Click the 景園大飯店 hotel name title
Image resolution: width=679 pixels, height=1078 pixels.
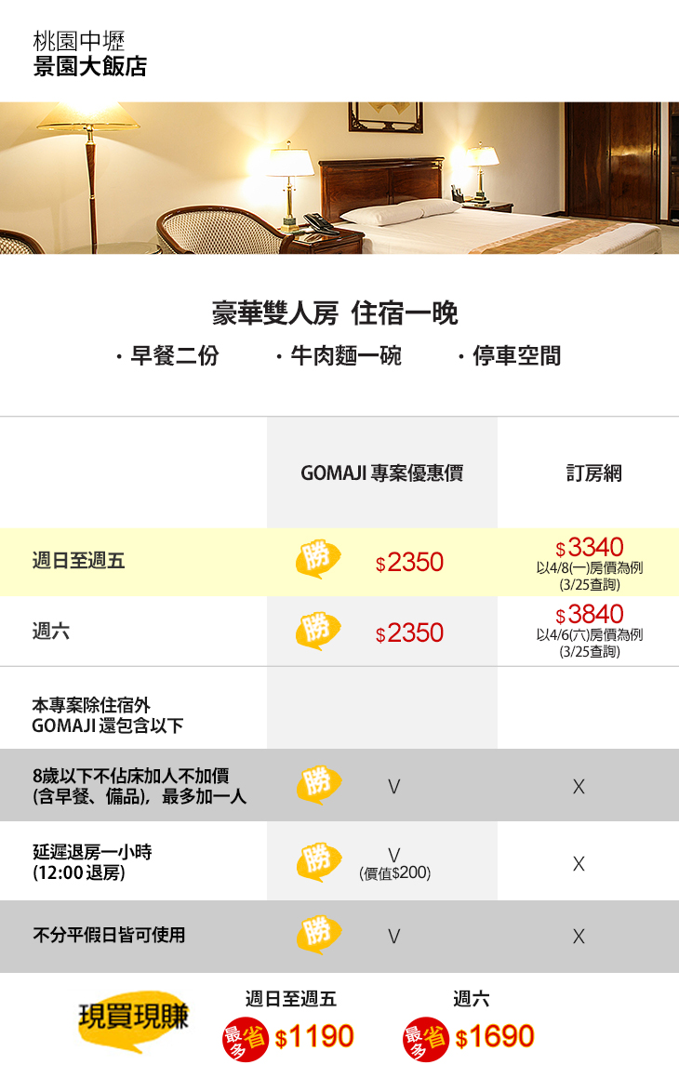click(89, 67)
